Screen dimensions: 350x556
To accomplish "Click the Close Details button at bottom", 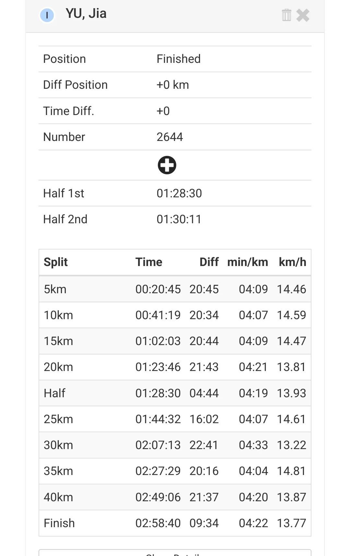I will click(175, 553).
